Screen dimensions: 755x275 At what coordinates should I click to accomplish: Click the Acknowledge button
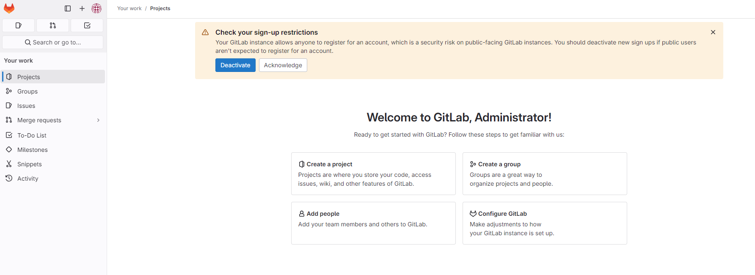(283, 65)
